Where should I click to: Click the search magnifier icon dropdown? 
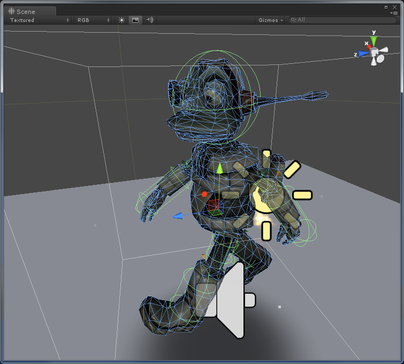[x=293, y=20]
